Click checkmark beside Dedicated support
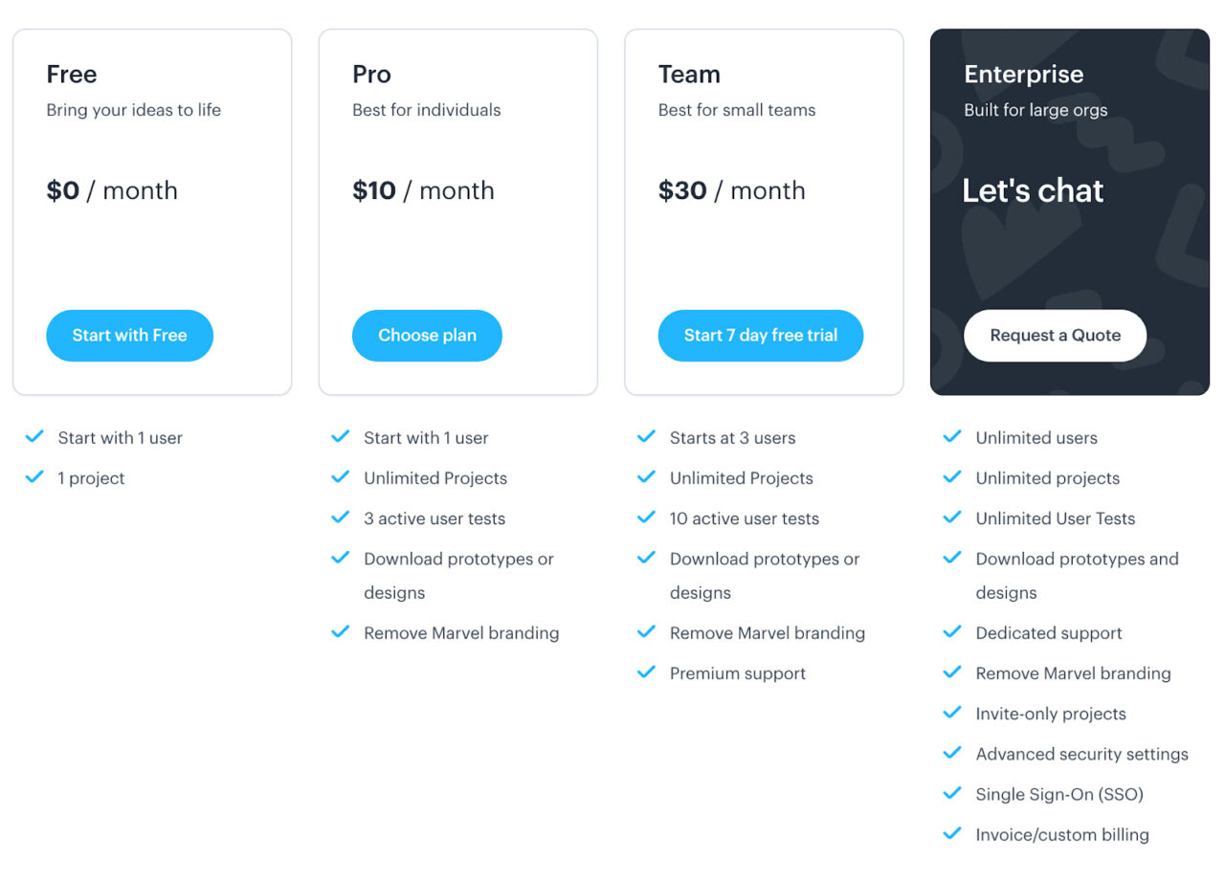Image resolution: width=1225 pixels, height=881 pixels. [952, 632]
